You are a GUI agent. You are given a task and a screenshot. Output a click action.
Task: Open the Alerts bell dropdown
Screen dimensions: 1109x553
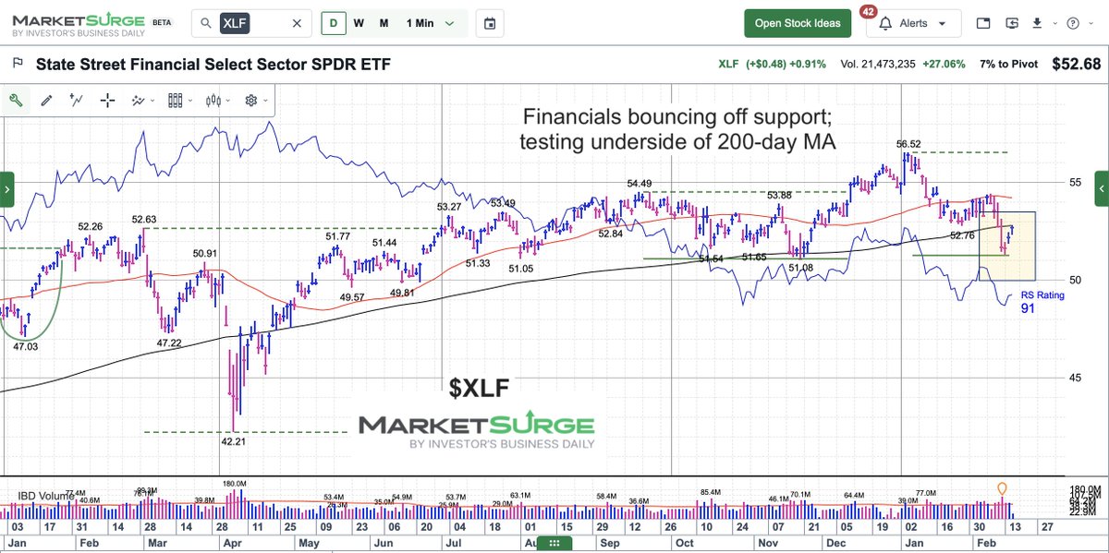click(913, 23)
